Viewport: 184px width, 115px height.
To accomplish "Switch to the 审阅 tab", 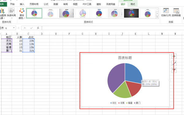I will 65,4.
